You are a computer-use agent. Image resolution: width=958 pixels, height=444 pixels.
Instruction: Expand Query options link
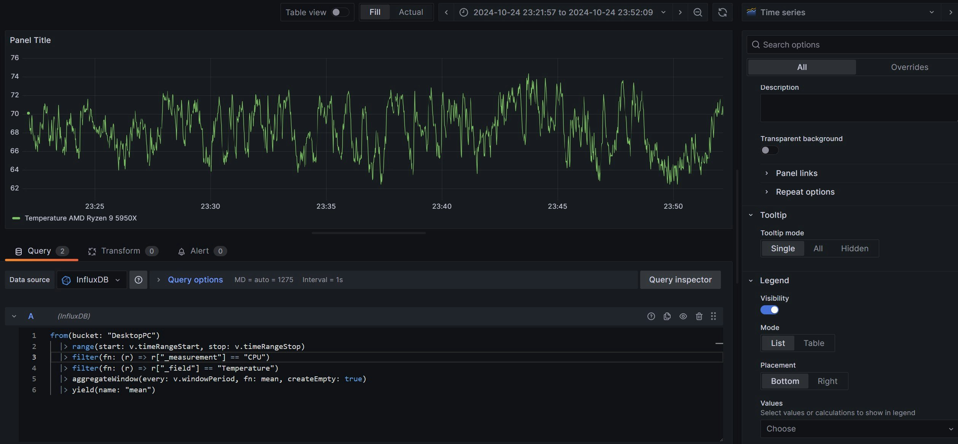pyautogui.click(x=195, y=280)
